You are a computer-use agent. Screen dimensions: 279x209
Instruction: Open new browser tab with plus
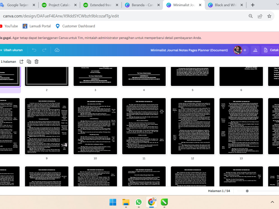point(253,5)
